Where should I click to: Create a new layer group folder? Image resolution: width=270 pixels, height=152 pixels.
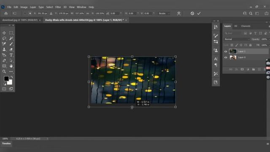coord(254,69)
